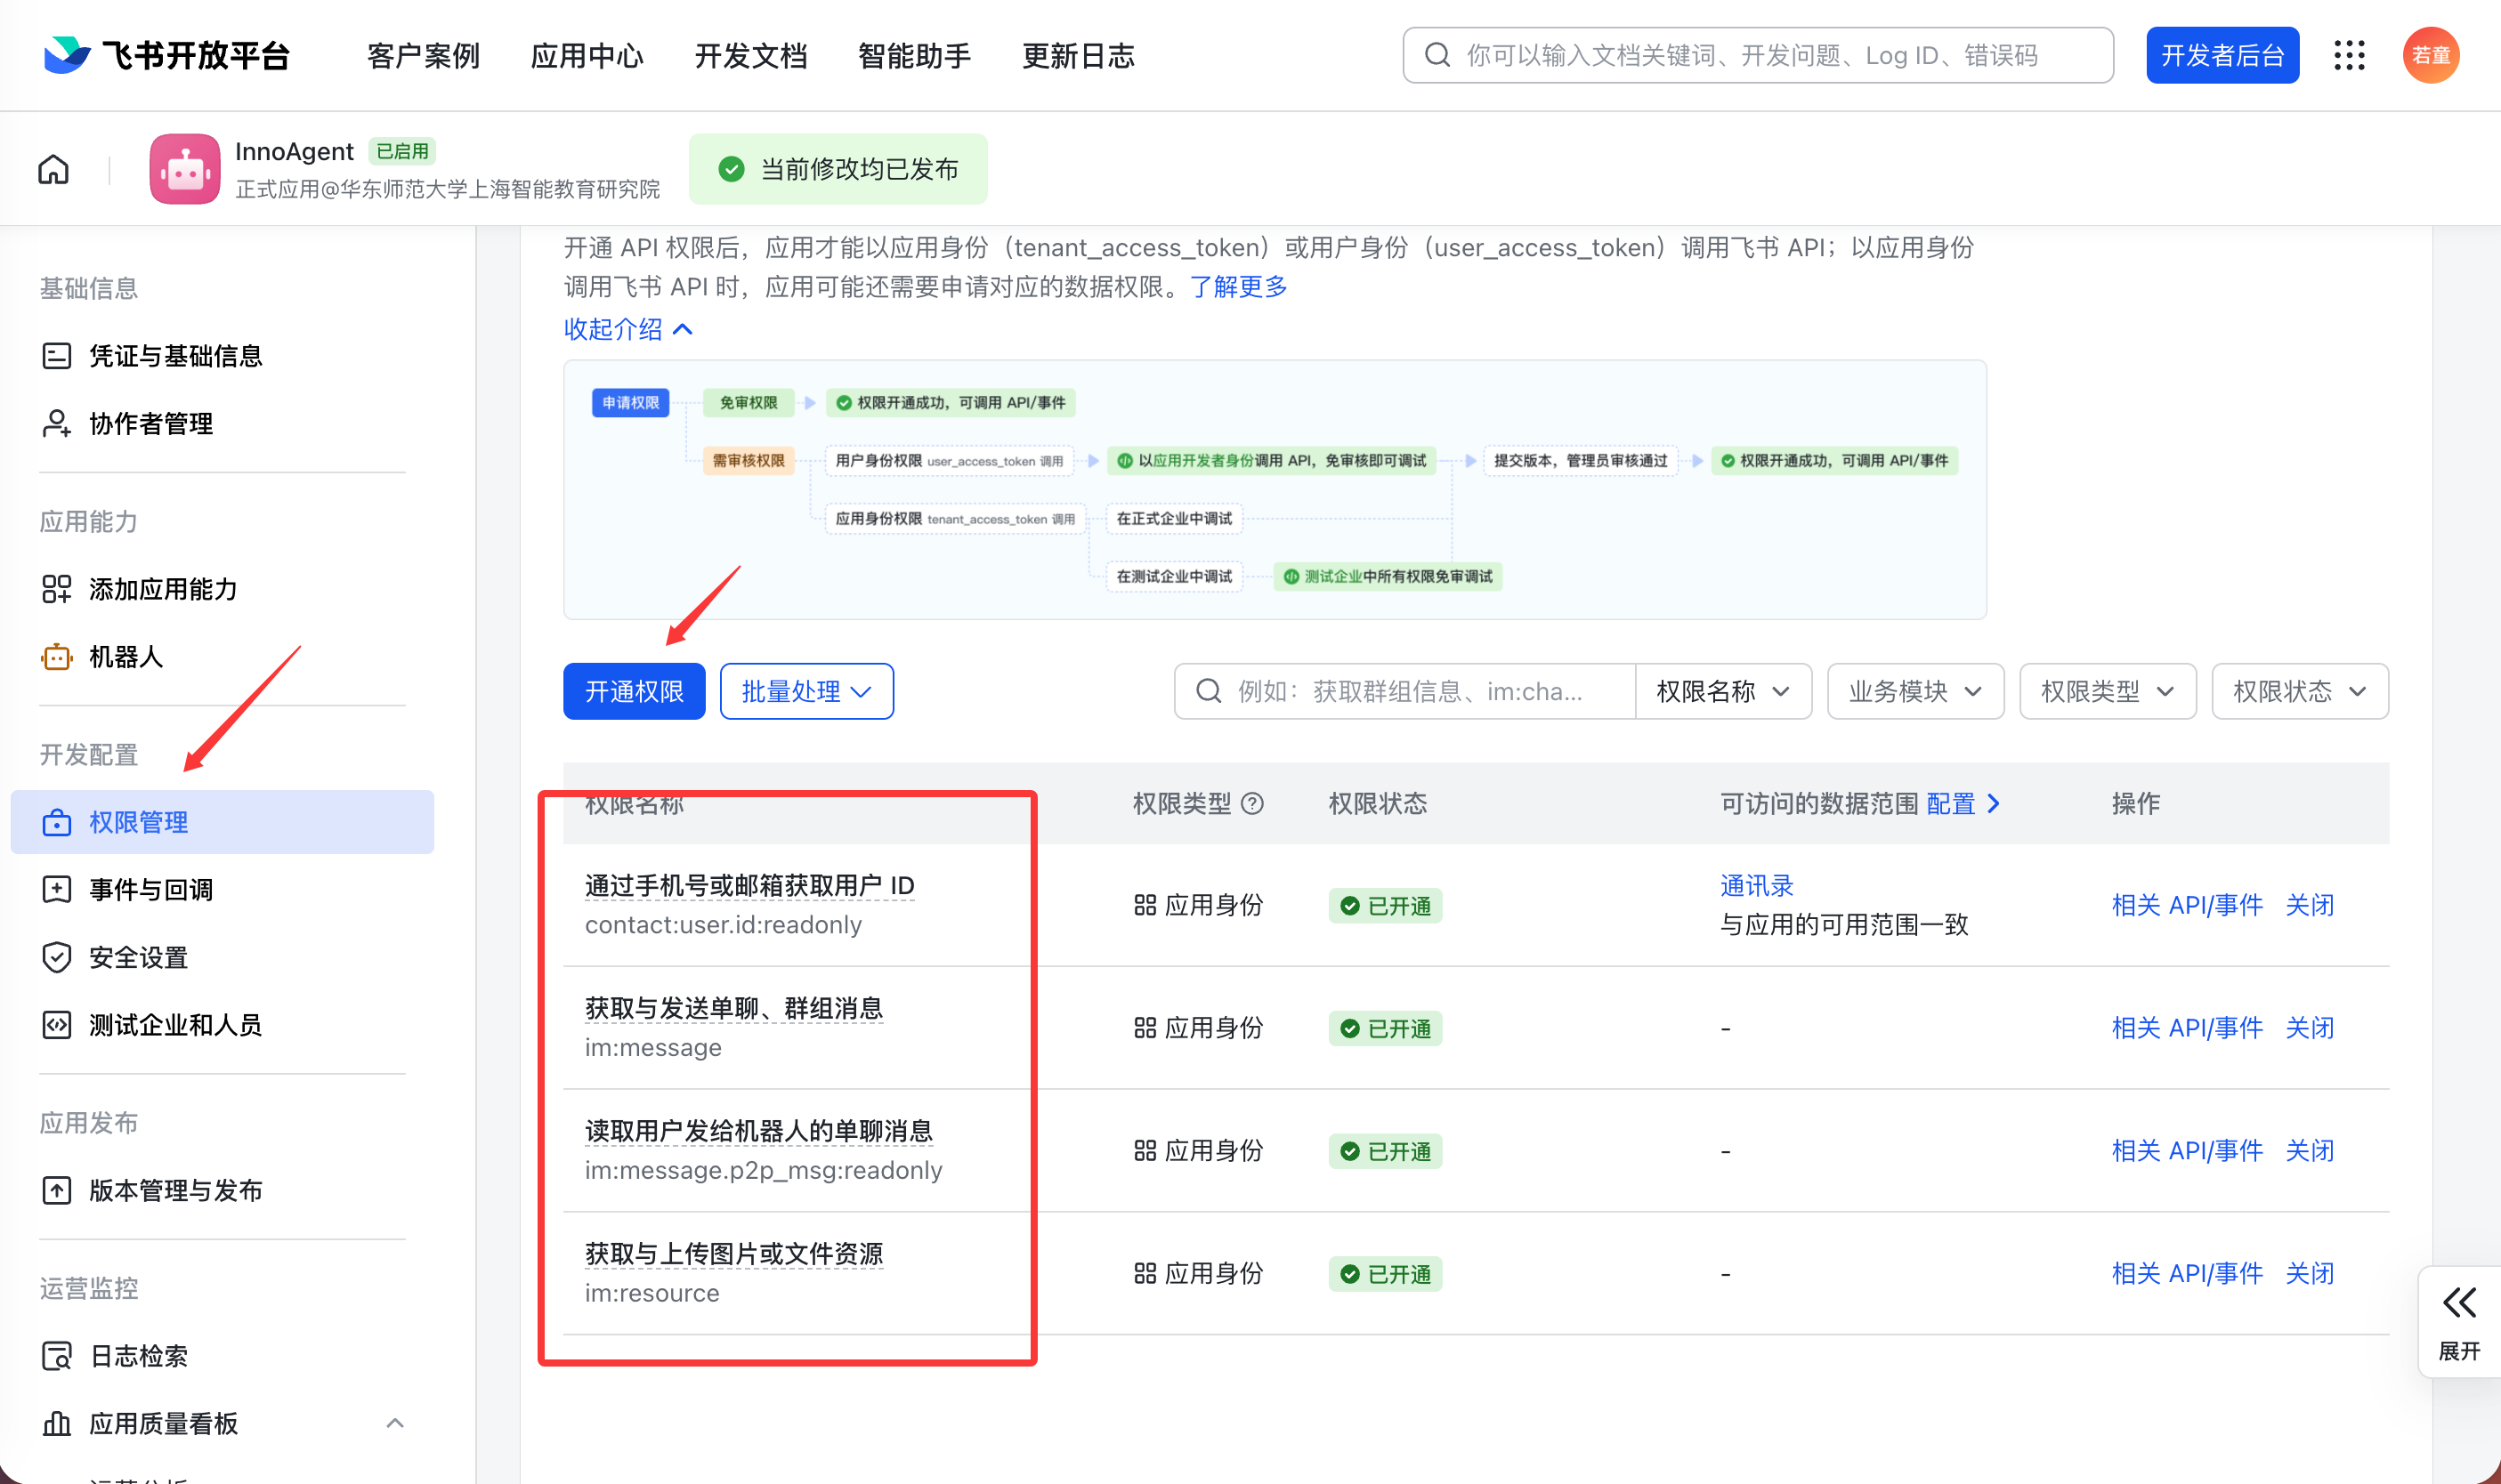Click the home icon in breadcrumb

pos(54,169)
